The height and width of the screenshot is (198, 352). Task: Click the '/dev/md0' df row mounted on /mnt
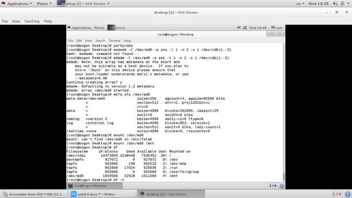(x=122, y=176)
